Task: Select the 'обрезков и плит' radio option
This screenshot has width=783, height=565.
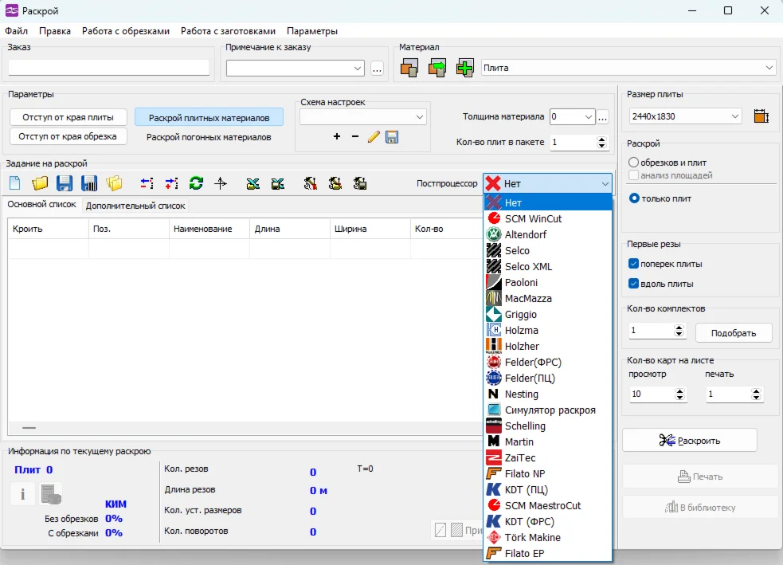Action: point(634,163)
